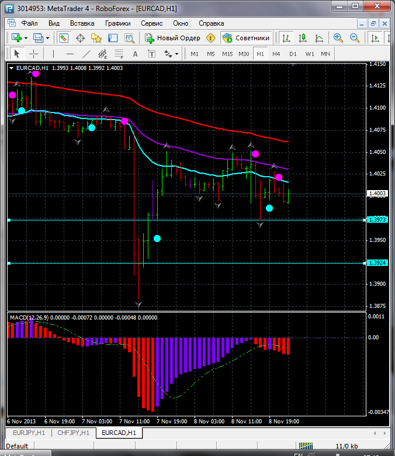Click the zoom in magnifier icon
This screenshot has height=456, width=395.
[338, 38]
